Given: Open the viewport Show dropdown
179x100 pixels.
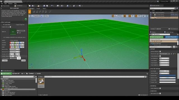Looking at the screenshot, I should [x=47, y=16].
